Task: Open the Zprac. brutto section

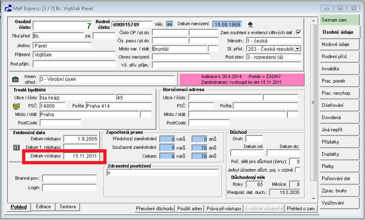Action: 339,191
